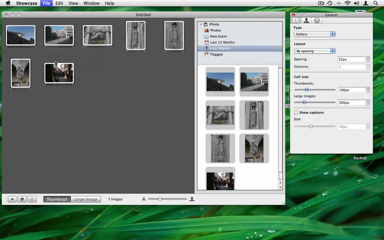Click the Photos library icon
This screenshot has height=240, width=384.
click(x=207, y=30)
